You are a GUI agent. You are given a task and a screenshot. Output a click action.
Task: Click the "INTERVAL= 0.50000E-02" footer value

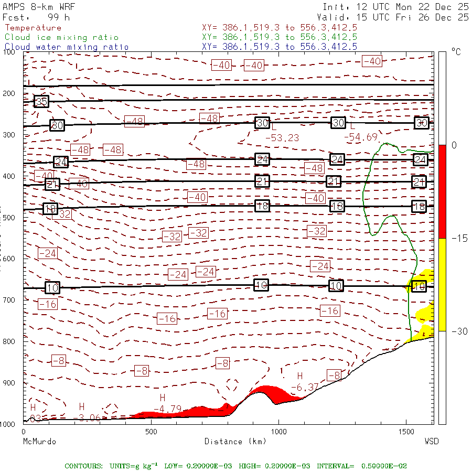pos(362,466)
